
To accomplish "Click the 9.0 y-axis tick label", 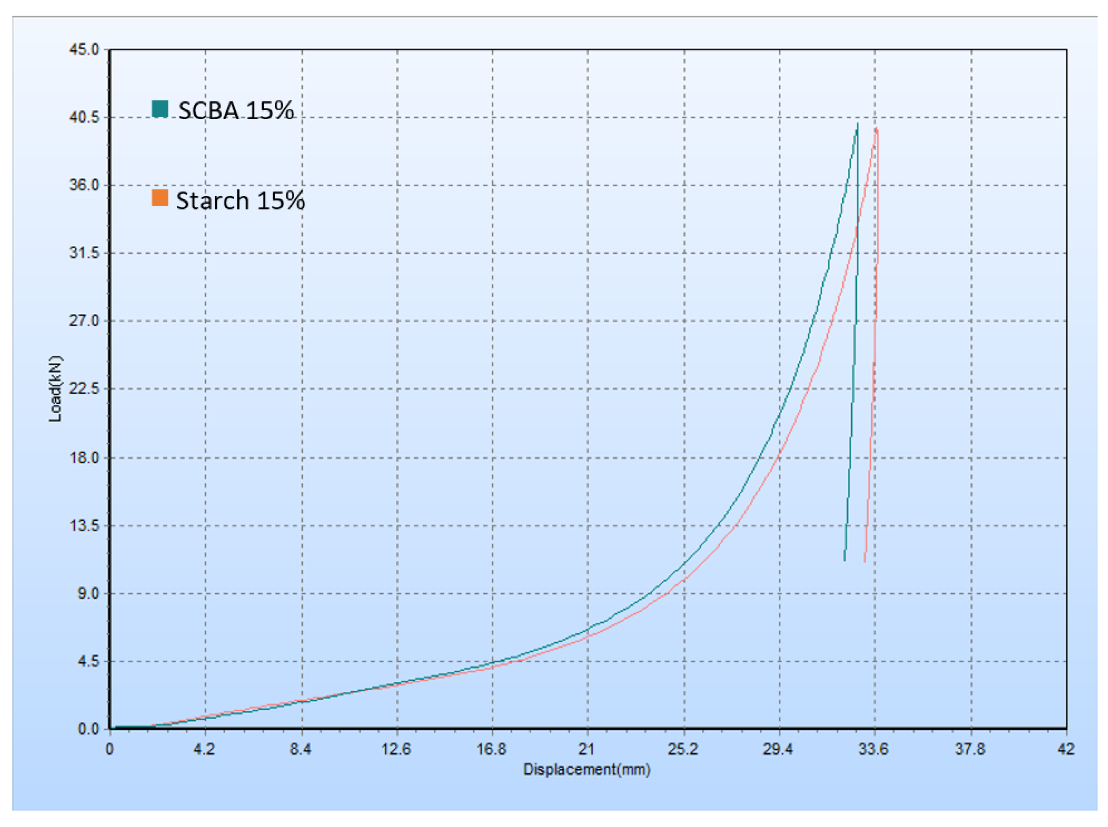I will 88,593.
